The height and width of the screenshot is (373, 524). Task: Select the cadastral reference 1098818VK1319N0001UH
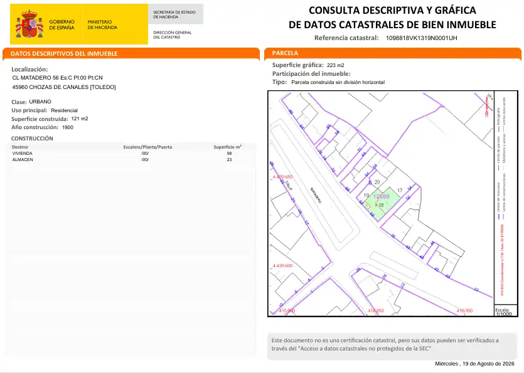pyautogui.click(x=422, y=38)
